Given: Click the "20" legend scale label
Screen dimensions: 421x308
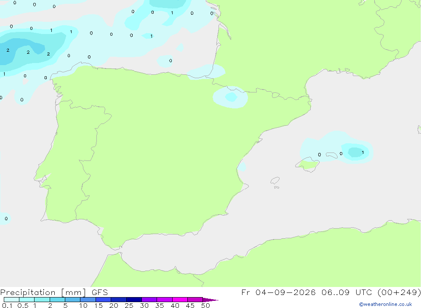Looking at the screenshot, I should pyautogui.click(x=114, y=305).
